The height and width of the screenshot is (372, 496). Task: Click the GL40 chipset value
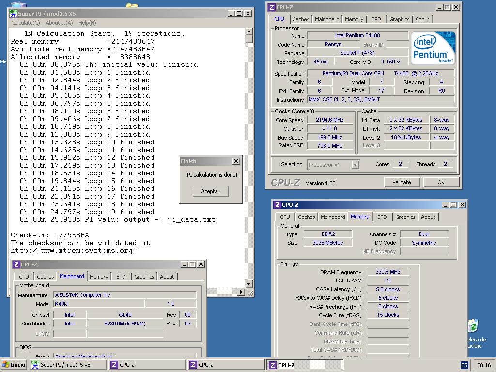pos(125,315)
